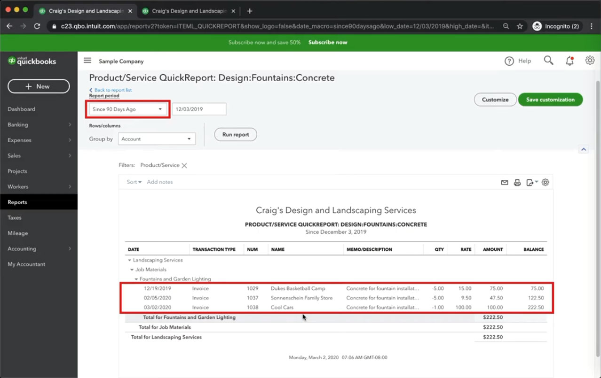
Task: Remove the Product/Service filter X
Action: tap(184, 165)
